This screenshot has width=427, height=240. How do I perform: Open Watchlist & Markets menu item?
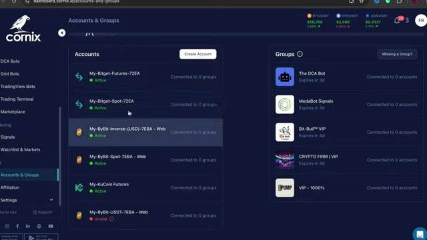pos(20,149)
